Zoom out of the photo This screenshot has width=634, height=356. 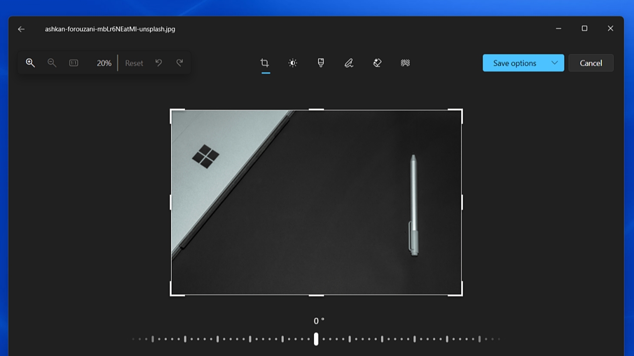point(52,63)
